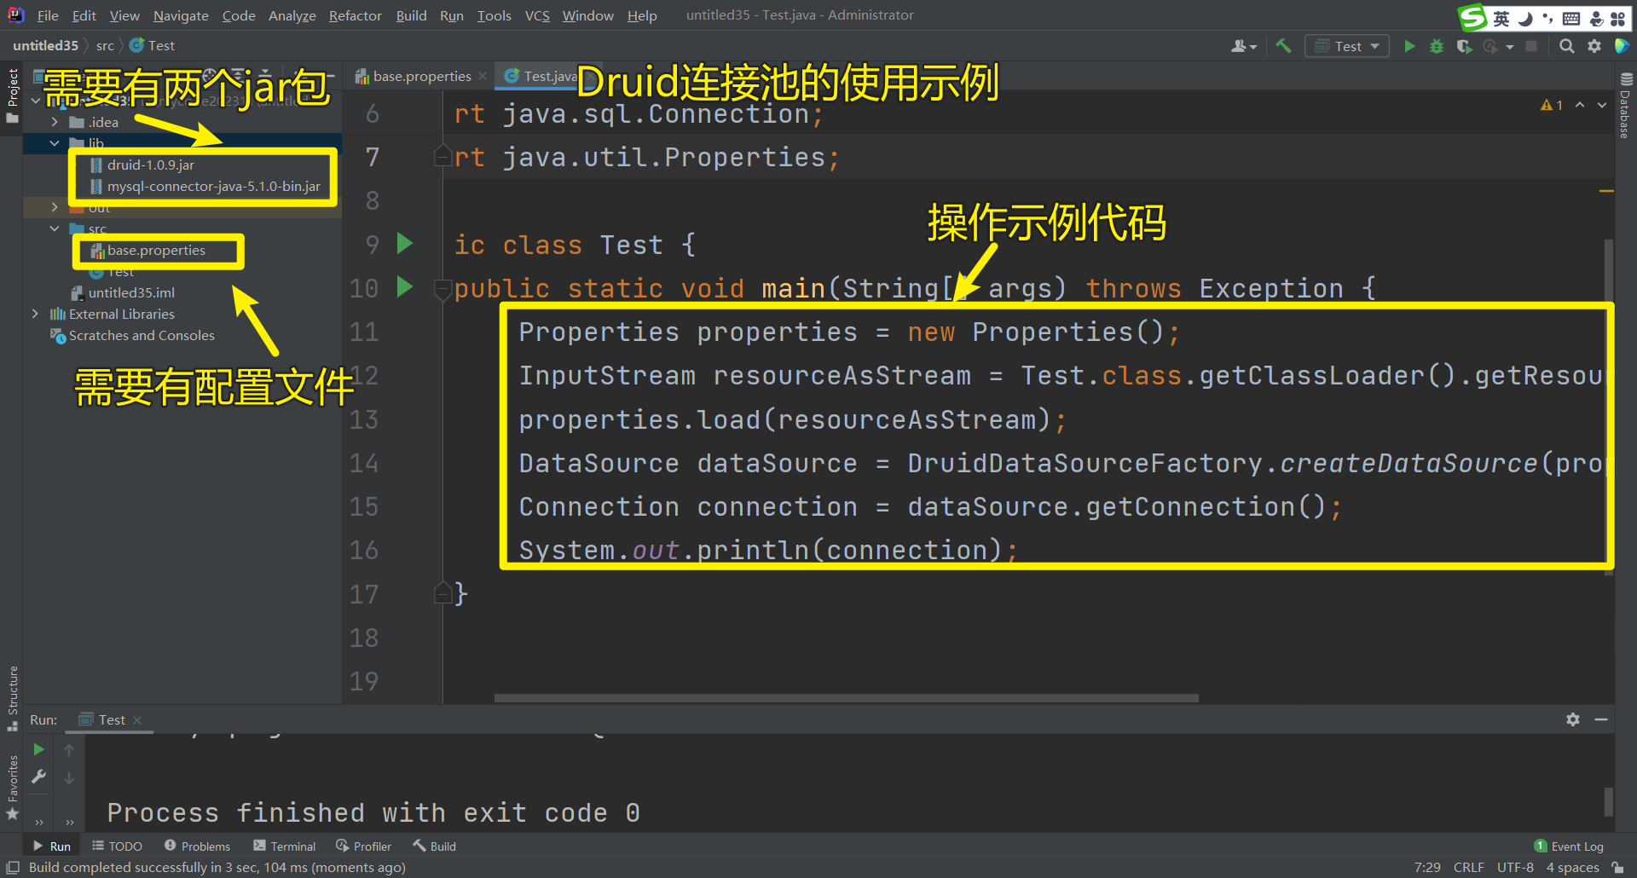Run main method from gutter arrow on line 10
The image size is (1637, 878).
405,287
